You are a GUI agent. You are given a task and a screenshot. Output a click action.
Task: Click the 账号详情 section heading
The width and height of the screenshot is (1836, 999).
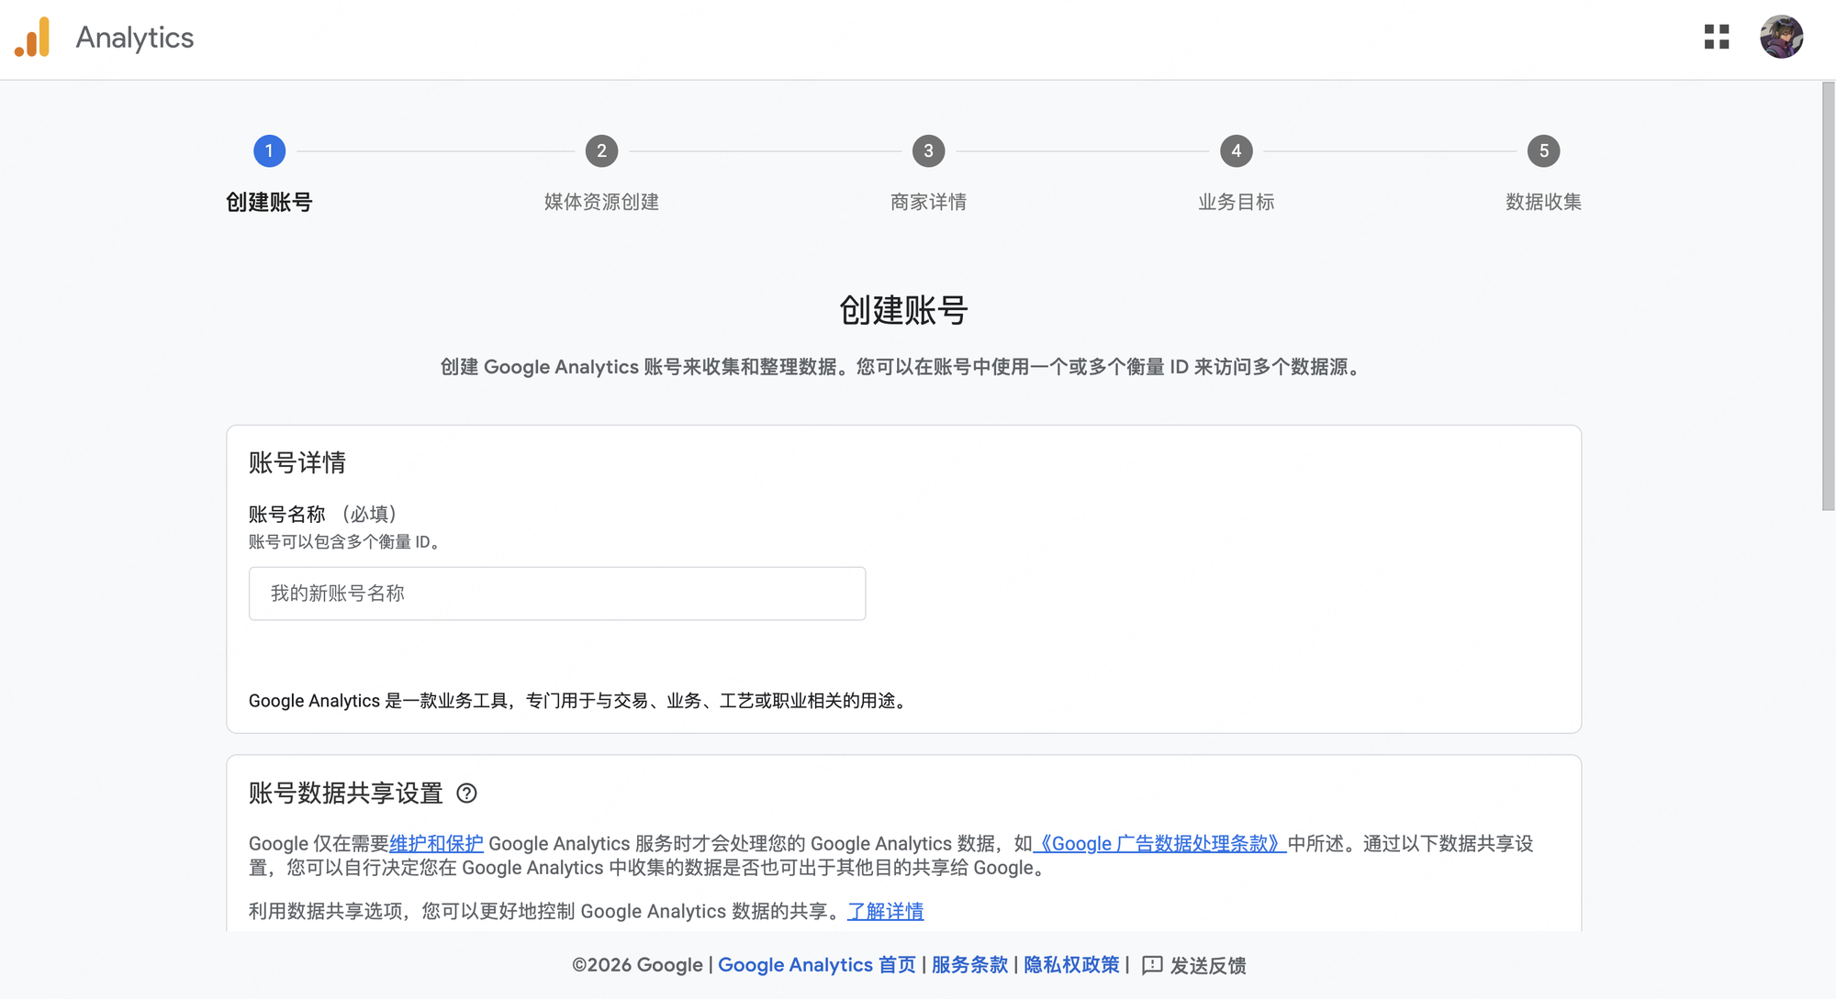pos(297,462)
